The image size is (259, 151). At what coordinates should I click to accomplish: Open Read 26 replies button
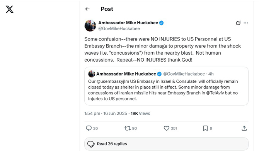tap(166, 144)
